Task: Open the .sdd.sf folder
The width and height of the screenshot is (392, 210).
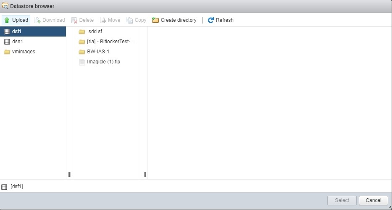Action: [x=94, y=31]
